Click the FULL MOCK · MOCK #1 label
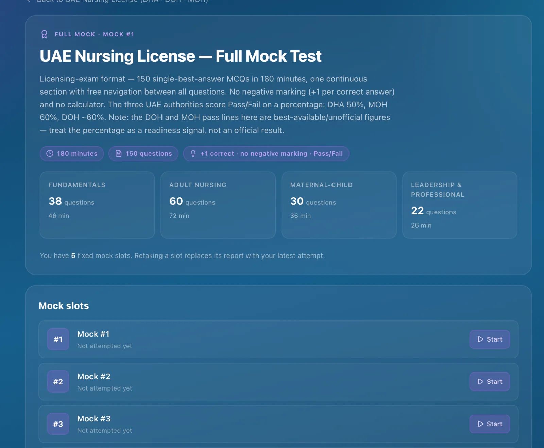This screenshot has height=448, width=544. coord(95,34)
